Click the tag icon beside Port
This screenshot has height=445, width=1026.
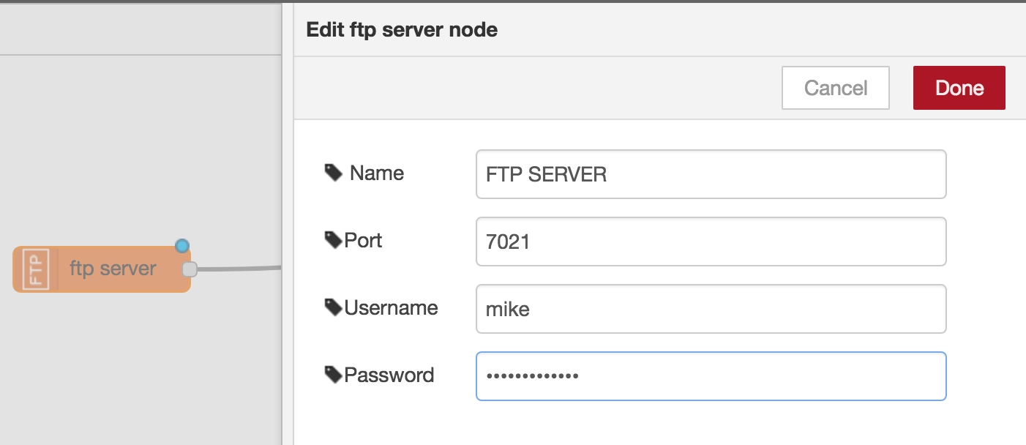pyautogui.click(x=334, y=240)
